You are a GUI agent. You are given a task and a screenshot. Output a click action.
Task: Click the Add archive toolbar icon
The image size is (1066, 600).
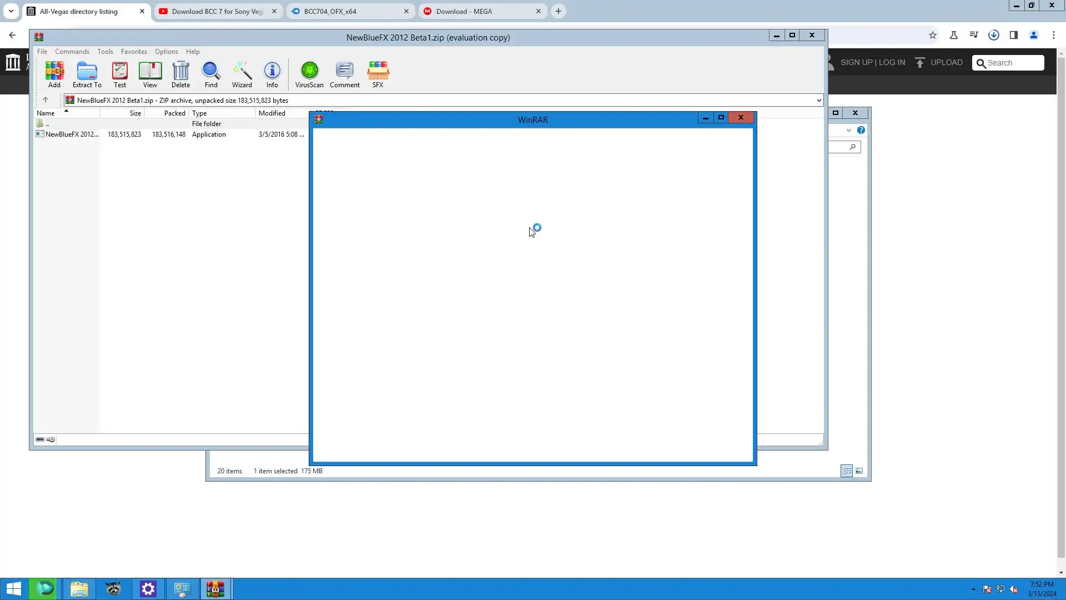54,74
